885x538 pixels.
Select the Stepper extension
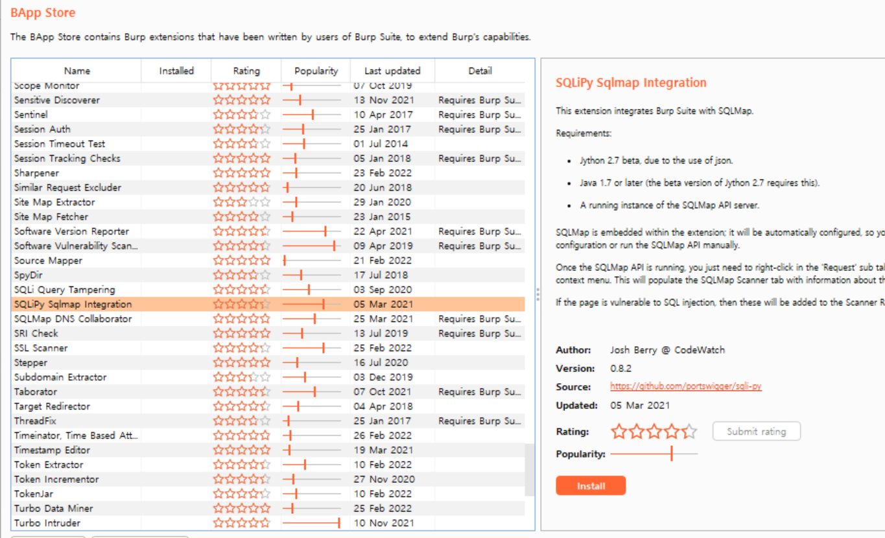coord(268,362)
